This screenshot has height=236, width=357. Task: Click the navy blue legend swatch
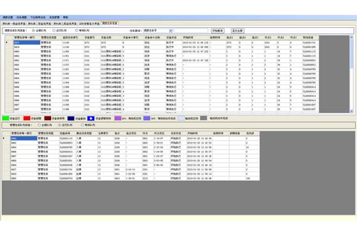click(71, 118)
